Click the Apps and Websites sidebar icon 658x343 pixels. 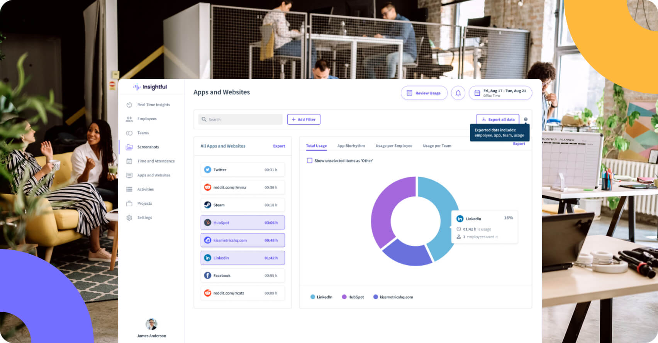[129, 175]
